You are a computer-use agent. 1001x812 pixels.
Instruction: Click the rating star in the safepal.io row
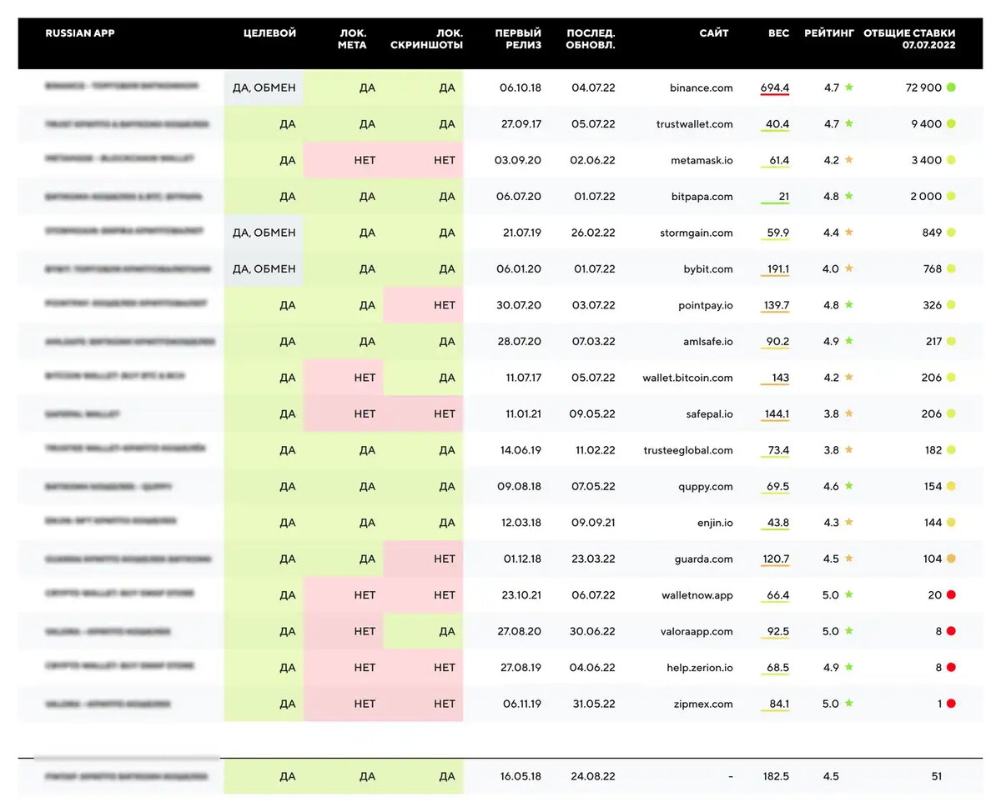point(849,414)
